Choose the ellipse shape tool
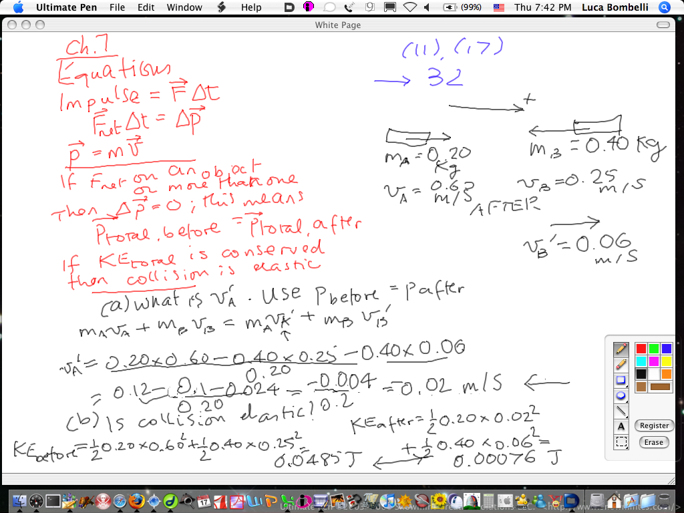The image size is (684, 513). click(x=621, y=395)
